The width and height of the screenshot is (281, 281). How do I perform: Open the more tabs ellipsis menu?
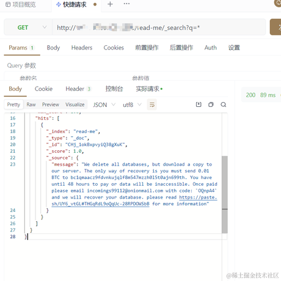tap(126, 4)
